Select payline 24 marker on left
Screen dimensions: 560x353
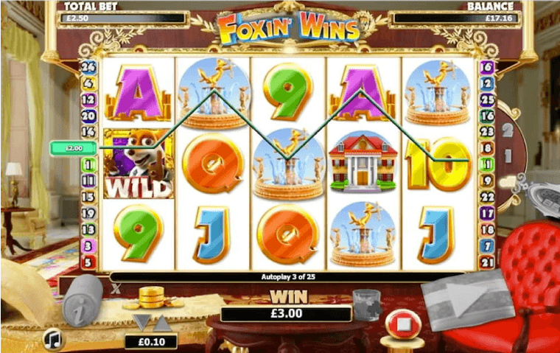(x=88, y=67)
